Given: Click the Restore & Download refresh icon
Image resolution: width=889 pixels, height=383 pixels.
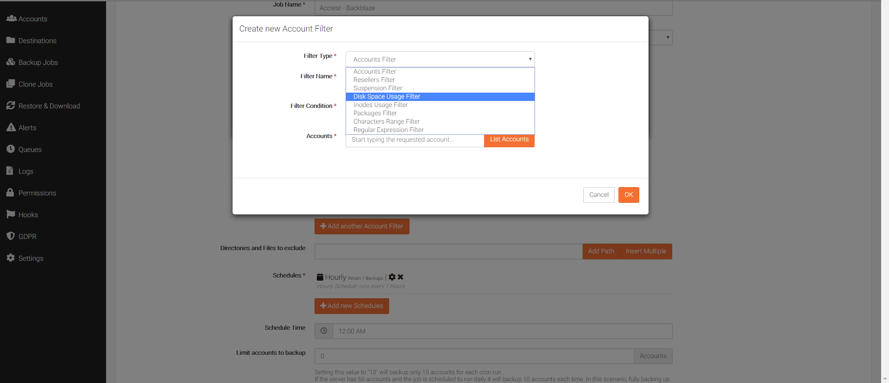Looking at the screenshot, I should (x=11, y=106).
